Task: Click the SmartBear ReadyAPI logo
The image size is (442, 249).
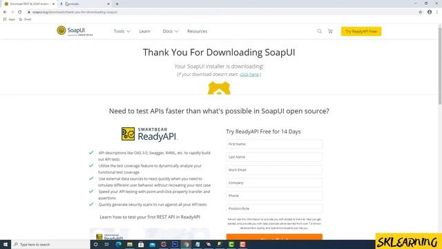Action: (x=150, y=134)
